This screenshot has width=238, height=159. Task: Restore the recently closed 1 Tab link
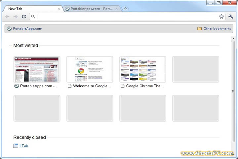pos(23,146)
